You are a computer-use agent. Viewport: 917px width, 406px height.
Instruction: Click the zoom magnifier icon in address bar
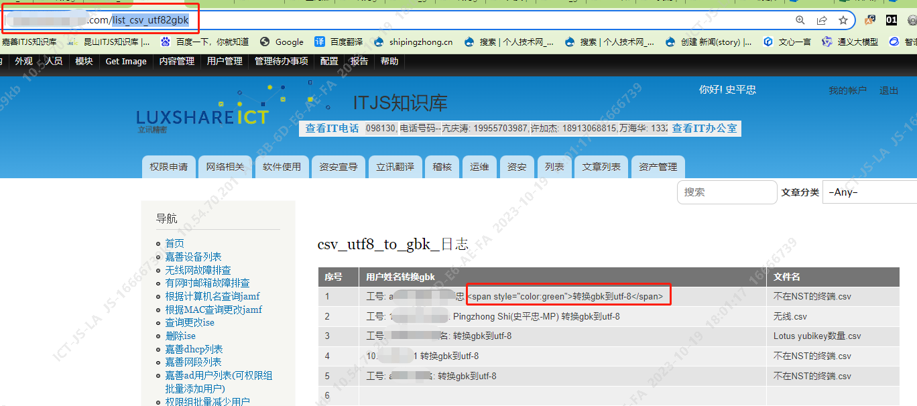click(800, 20)
